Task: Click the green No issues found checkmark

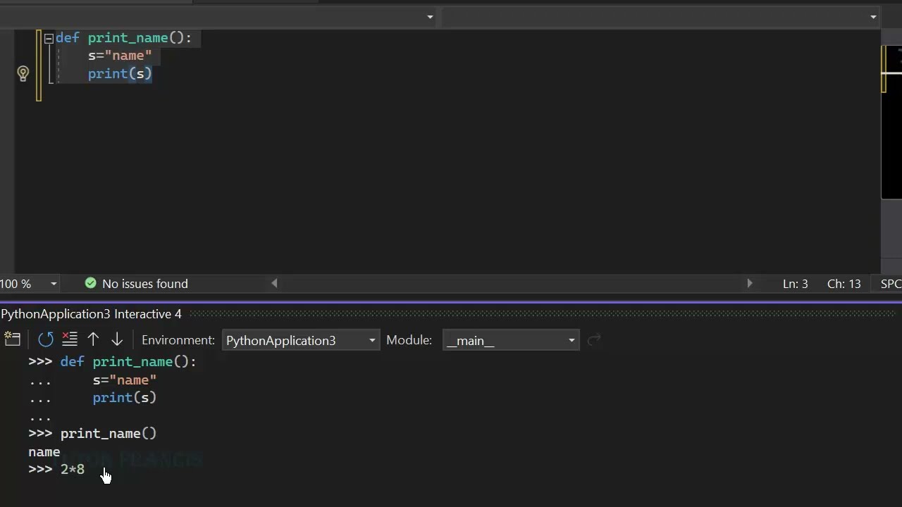Action: (x=90, y=283)
